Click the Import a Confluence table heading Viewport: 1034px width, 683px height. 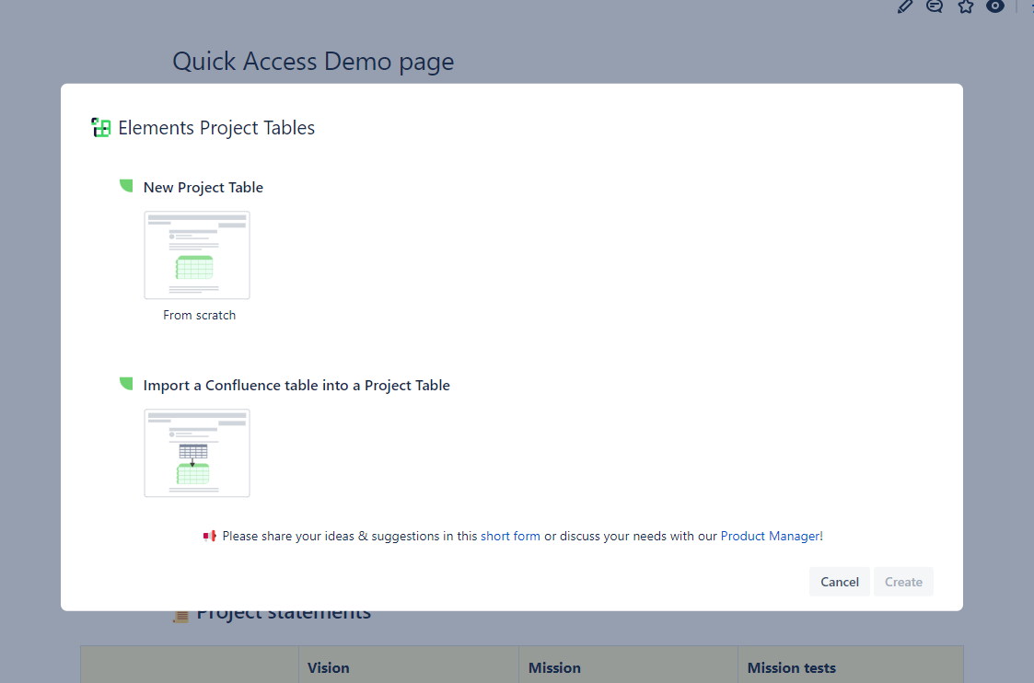tap(296, 385)
